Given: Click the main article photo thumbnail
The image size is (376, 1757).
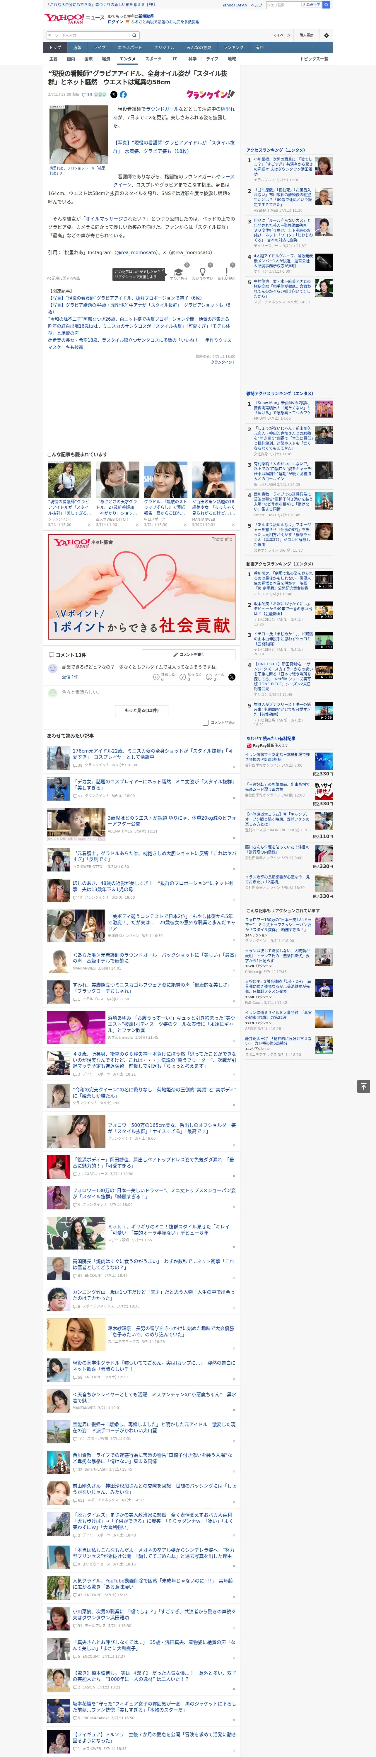Looking at the screenshot, I should pos(78,134).
